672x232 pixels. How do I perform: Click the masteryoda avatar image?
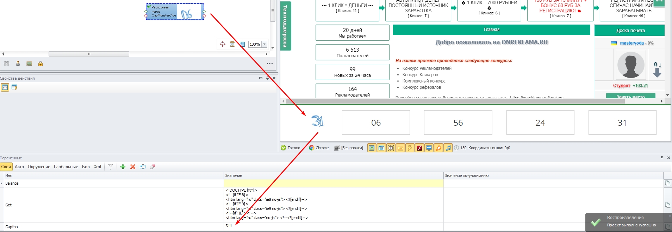pos(631,65)
